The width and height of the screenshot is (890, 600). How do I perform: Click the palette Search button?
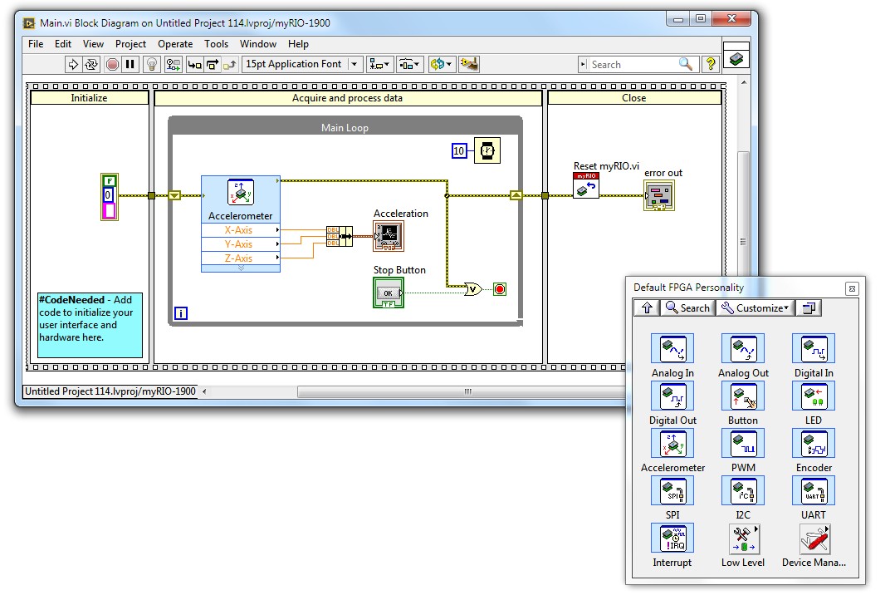[x=687, y=308]
